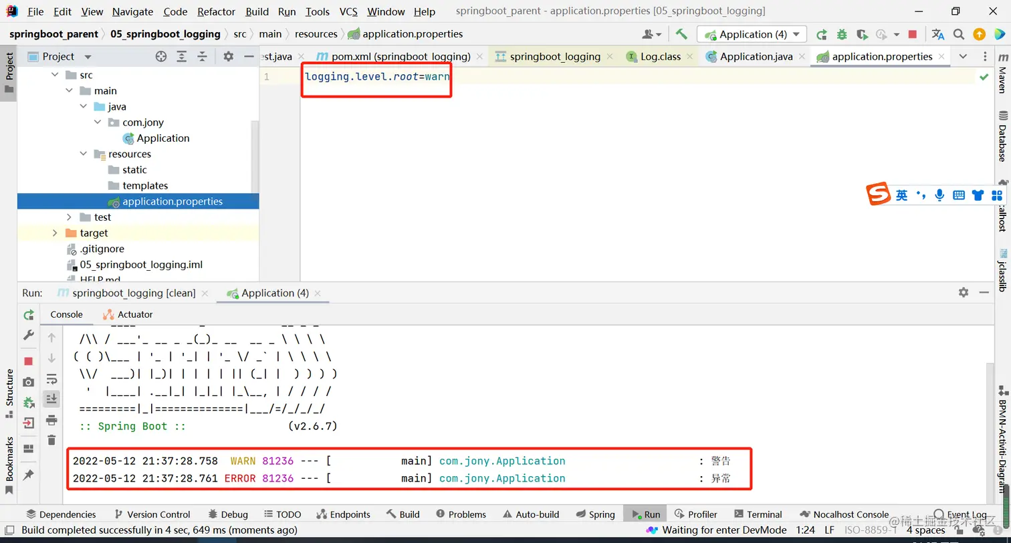Viewport: 1011px width, 543px height.
Task: Click the orange update notification icon
Action: [x=979, y=34]
